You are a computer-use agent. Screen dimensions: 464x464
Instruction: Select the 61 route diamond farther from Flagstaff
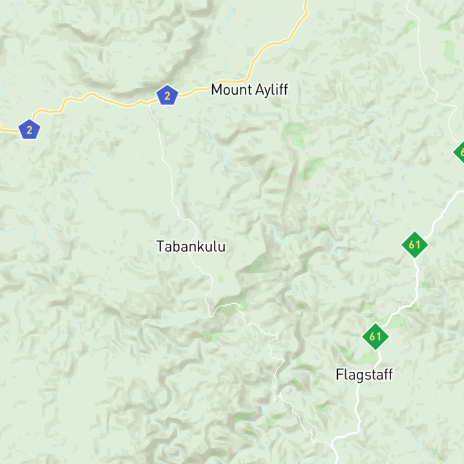click(x=415, y=245)
